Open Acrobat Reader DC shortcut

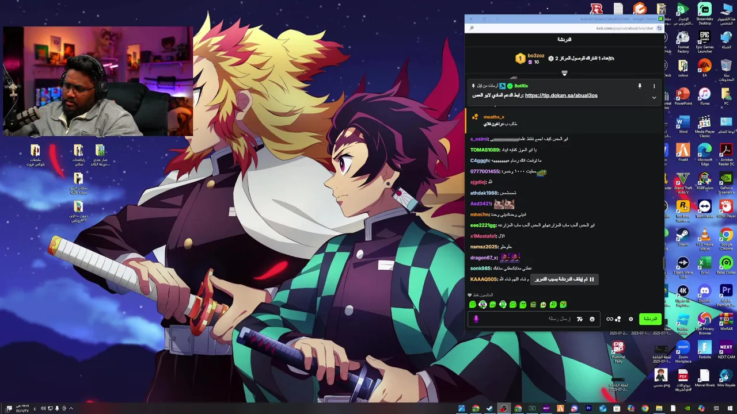[726, 154]
